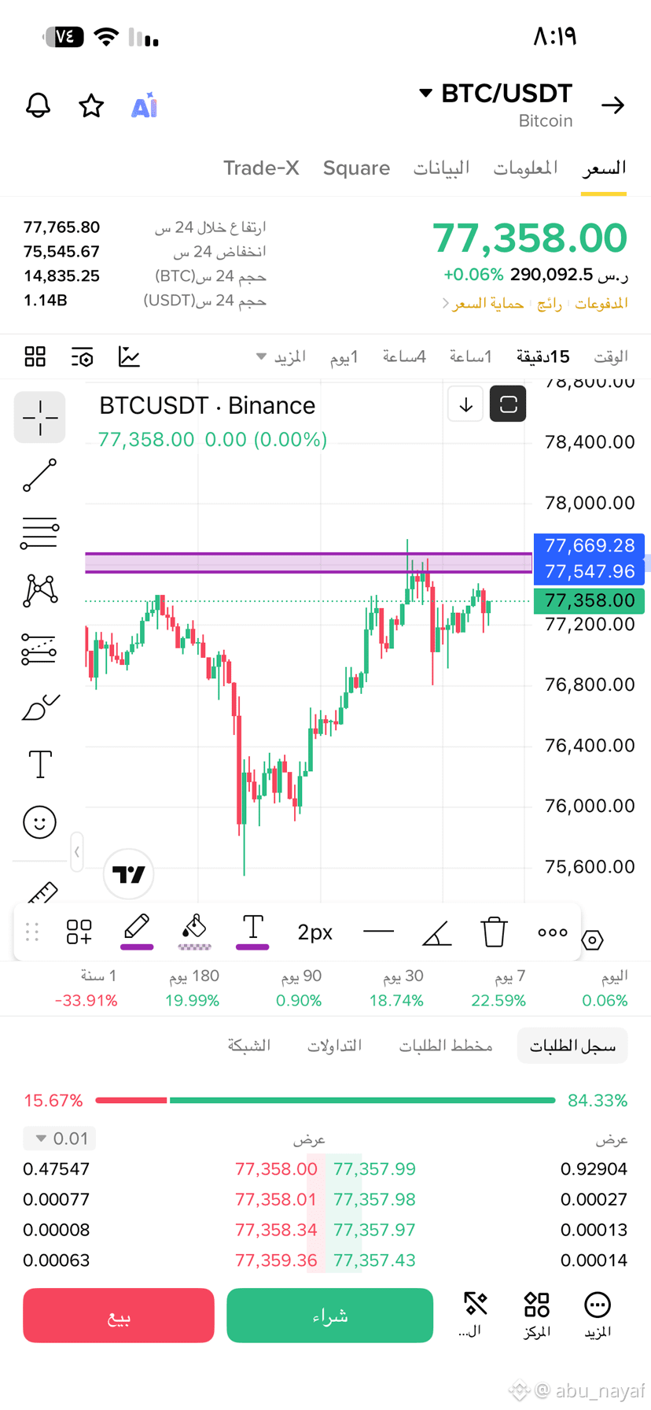Select the brush drawing tool
This screenshot has width=651, height=1410.
pos(40,707)
